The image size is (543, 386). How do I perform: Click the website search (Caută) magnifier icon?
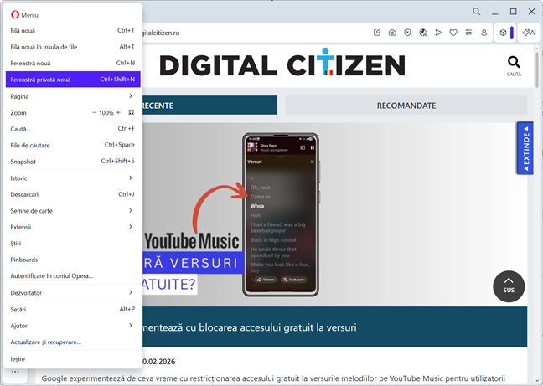point(514,63)
